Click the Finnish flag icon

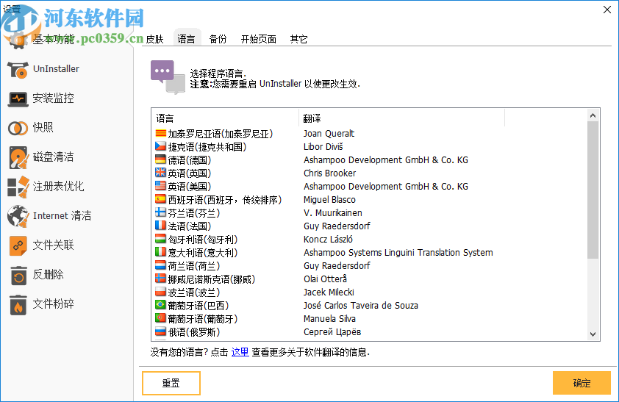pos(160,212)
